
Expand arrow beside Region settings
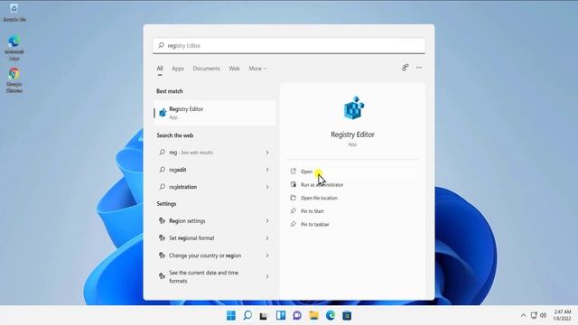[x=267, y=220]
